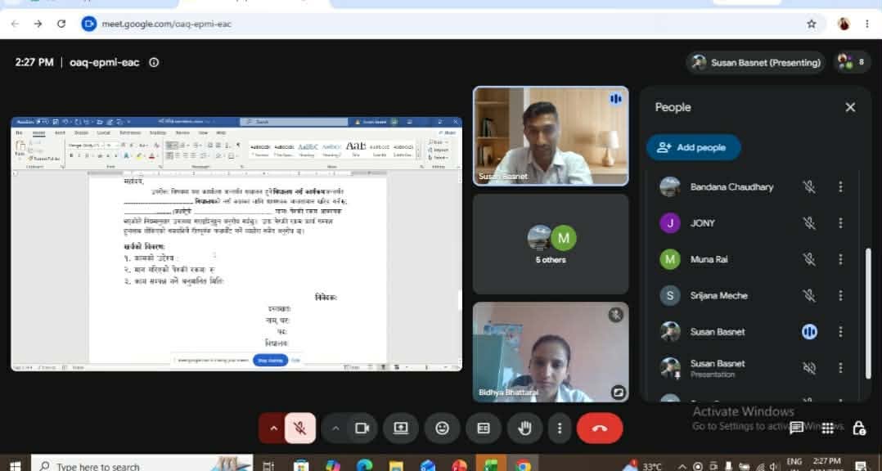
Task: Open audio settings arrow beside microphone
Action: click(x=272, y=428)
